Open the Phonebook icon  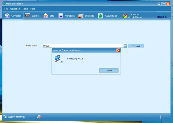pos(61,16)
